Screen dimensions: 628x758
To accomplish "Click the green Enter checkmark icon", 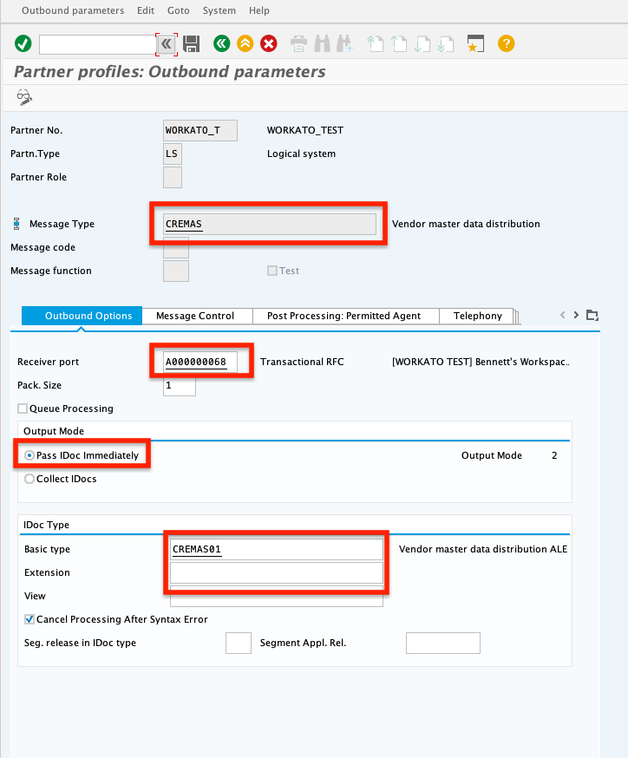I will [x=23, y=43].
